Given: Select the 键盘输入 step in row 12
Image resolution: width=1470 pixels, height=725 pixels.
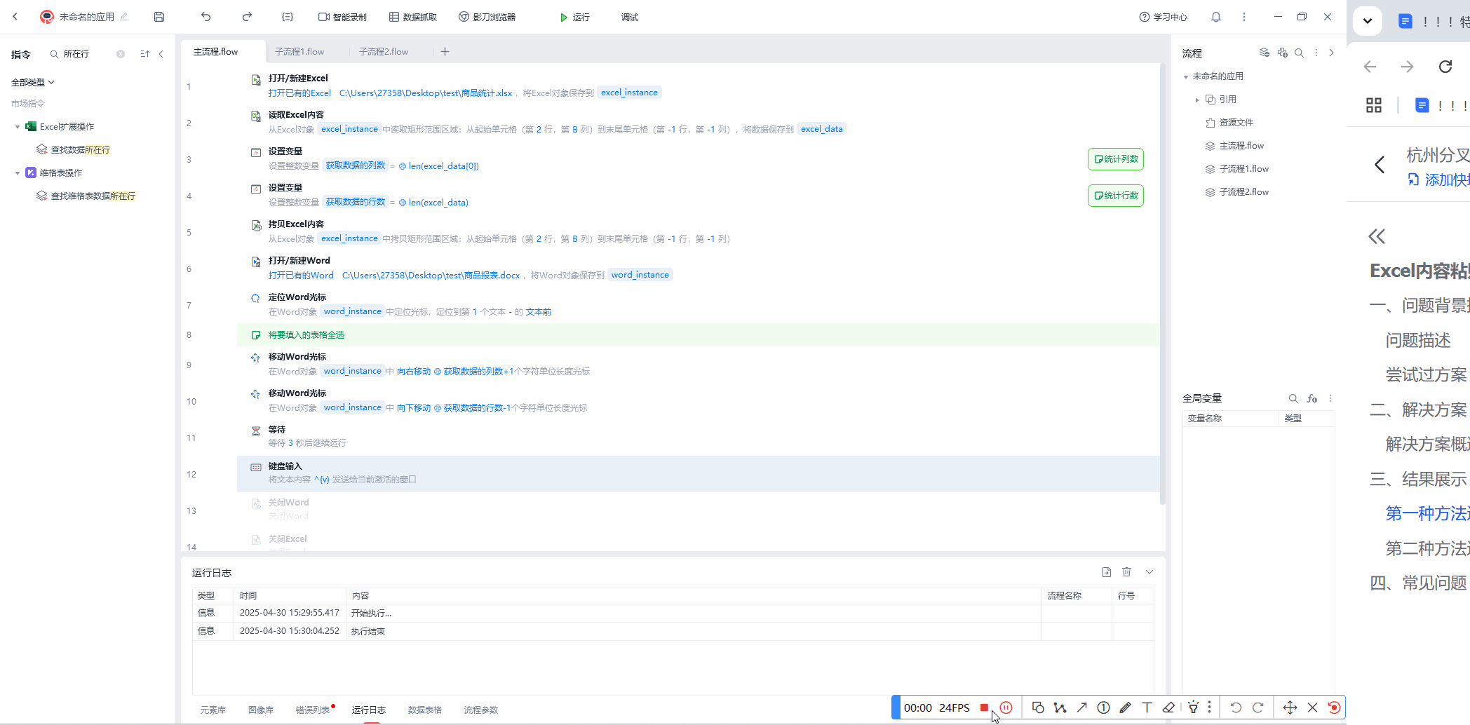Looking at the screenshot, I should (285, 466).
